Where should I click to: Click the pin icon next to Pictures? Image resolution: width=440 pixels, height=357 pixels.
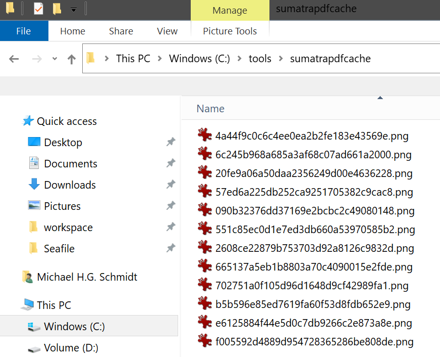click(x=171, y=206)
